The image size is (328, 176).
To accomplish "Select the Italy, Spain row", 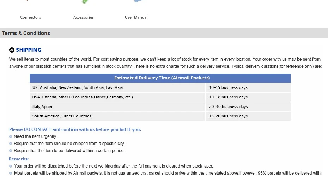I will [160, 107].
